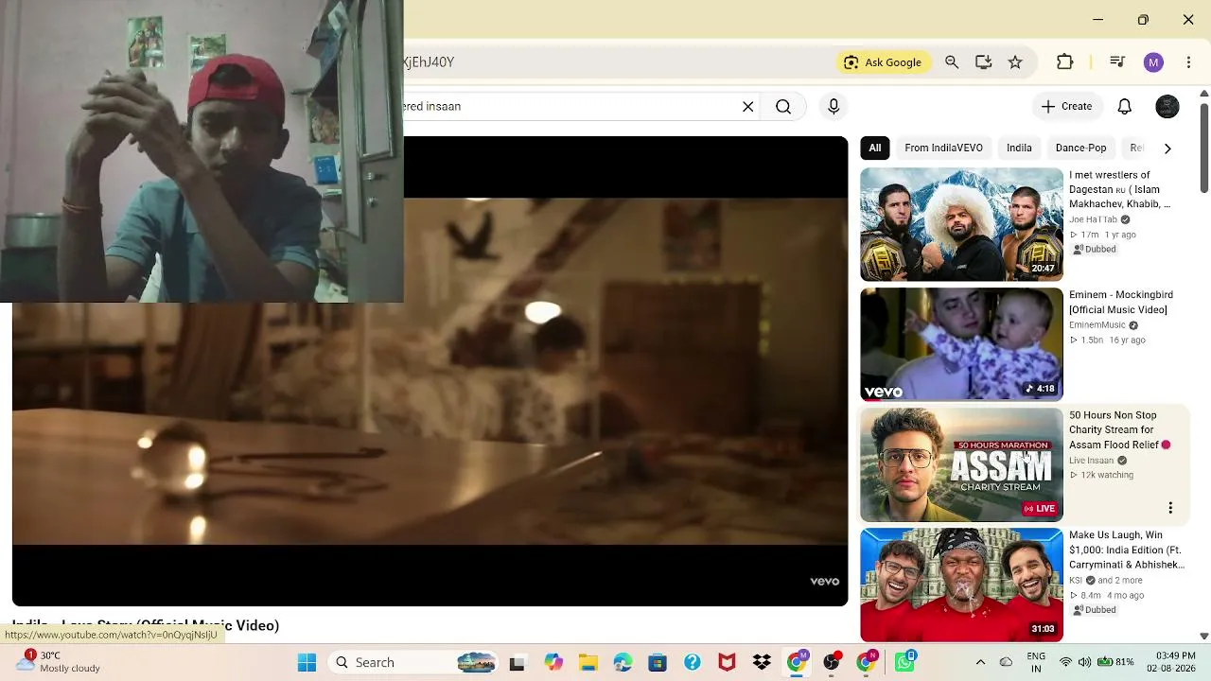The width and height of the screenshot is (1211, 681).
Task: Click the address bar URL text
Action: [x=429, y=62]
